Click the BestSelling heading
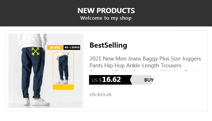The width and height of the screenshot is (212, 121). [108, 45]
